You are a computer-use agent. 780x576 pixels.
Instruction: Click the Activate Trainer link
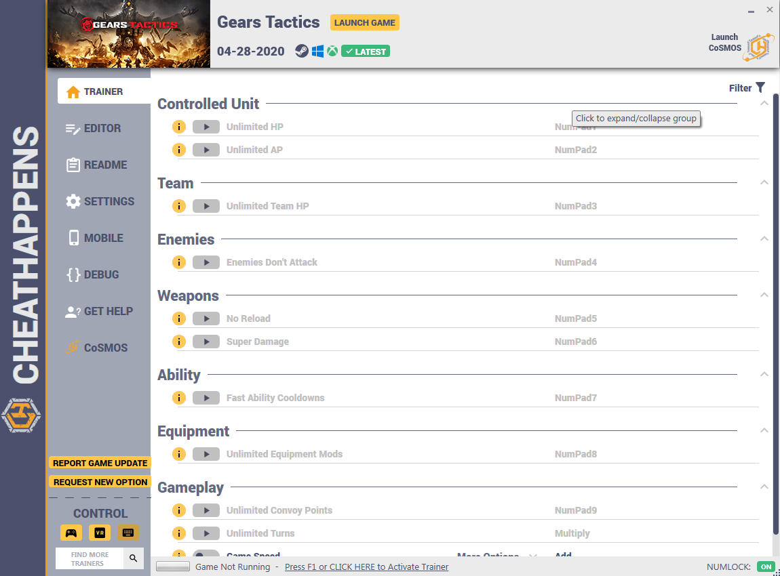point(367,567)
